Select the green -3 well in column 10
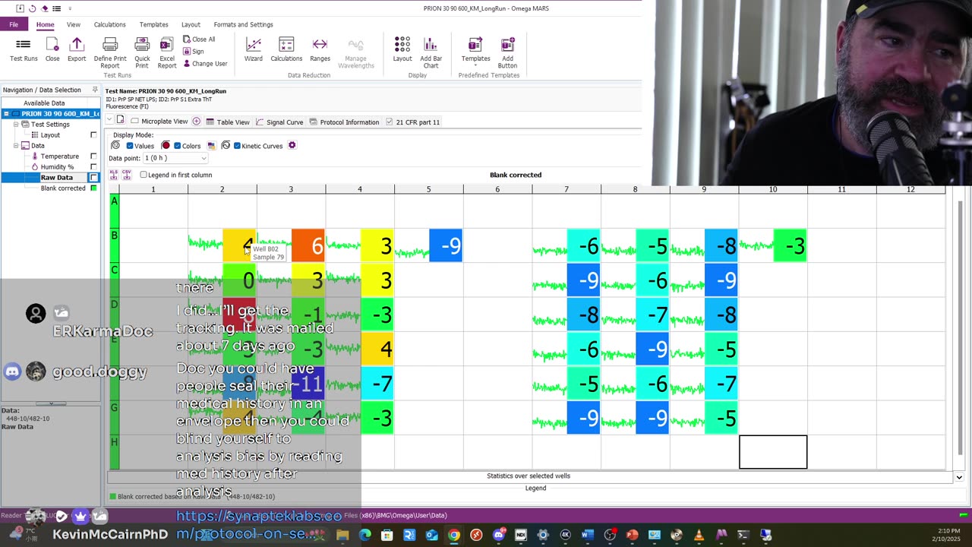Image resolution: width=972 pixels, height=547 pixels. 790,245
